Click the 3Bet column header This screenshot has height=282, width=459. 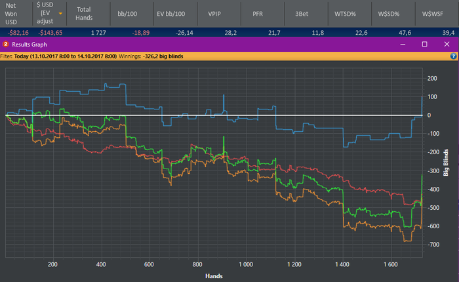point(302,14)
